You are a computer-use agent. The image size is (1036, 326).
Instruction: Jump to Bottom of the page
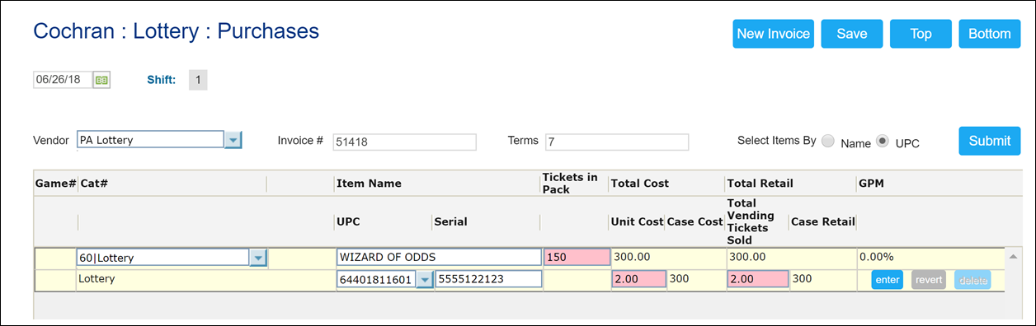990,34
